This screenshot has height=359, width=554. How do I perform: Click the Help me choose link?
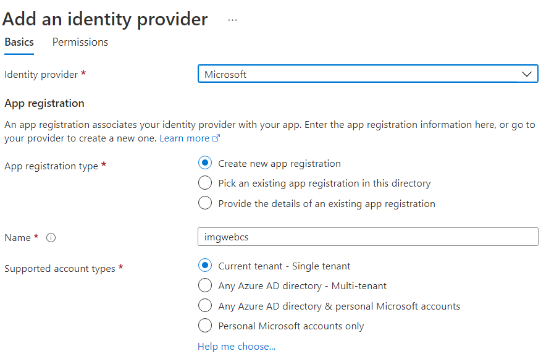point(237,347)
